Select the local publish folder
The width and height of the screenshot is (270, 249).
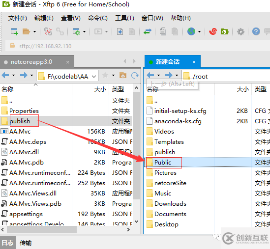coord(20,121)
